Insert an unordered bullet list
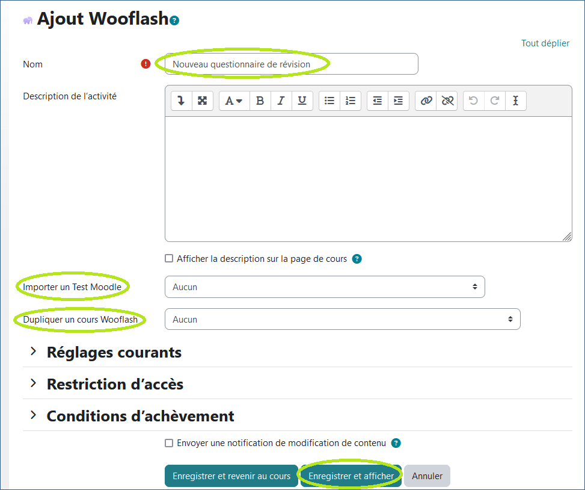This screenshot has width=585, height=490. click(329, 101)
